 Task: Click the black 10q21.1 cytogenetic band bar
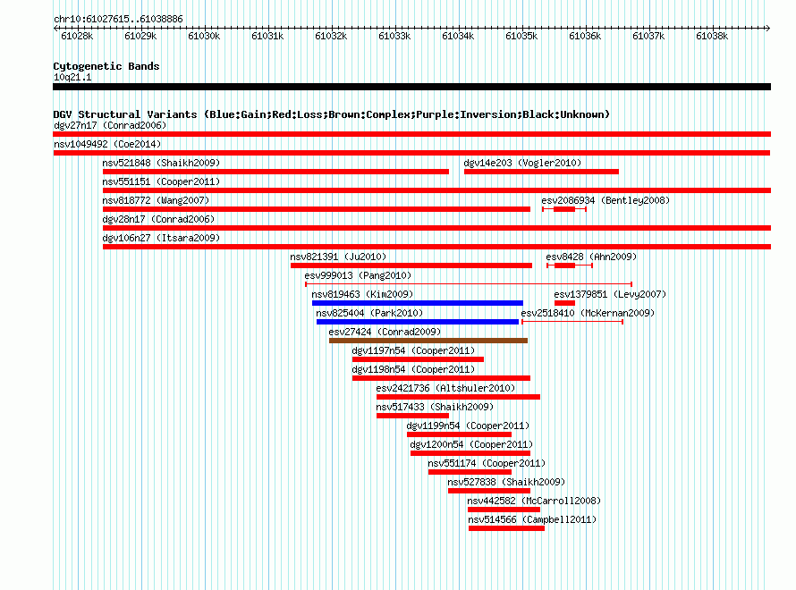coord(411,87)
